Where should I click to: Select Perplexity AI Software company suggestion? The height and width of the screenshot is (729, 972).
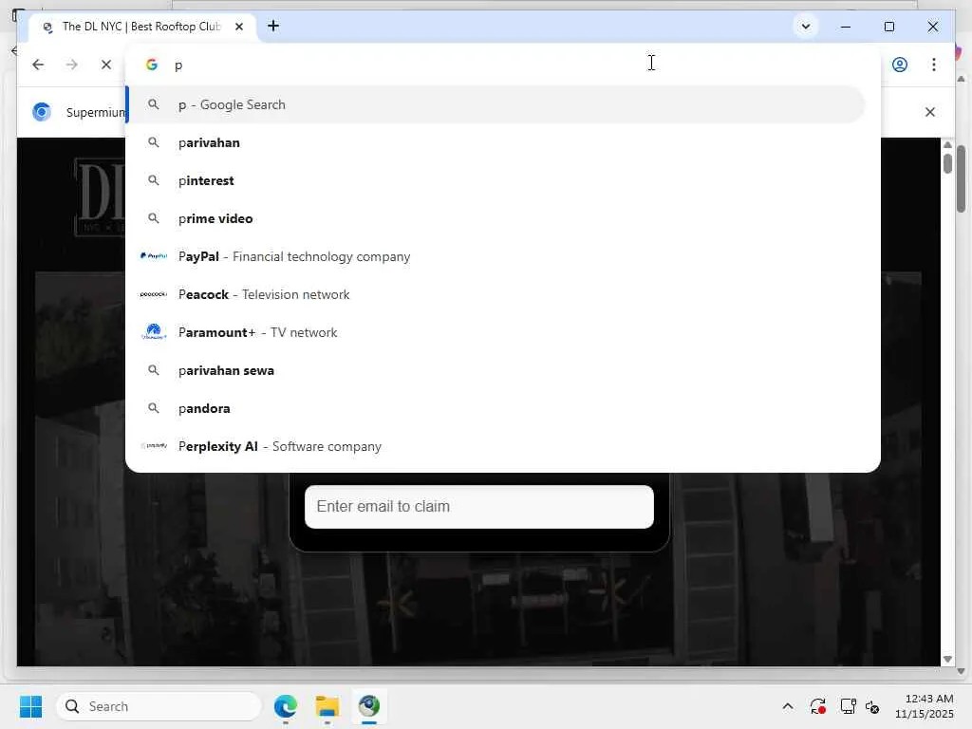pos(495,446)
